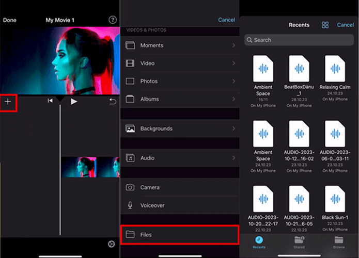
Task: Tap Cancel in the media browser panel
Action: coord(226,20)
